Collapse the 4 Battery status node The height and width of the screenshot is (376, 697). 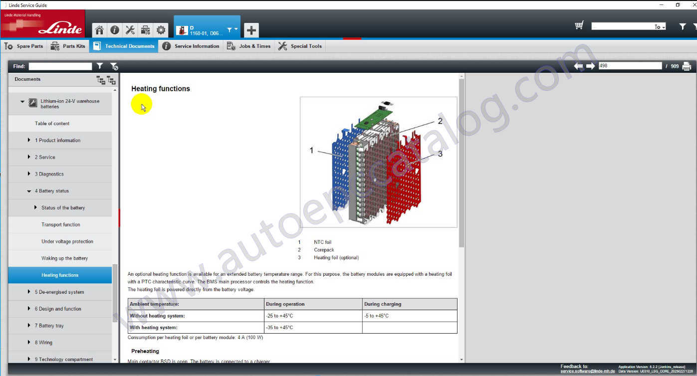(x=29, y=191)
